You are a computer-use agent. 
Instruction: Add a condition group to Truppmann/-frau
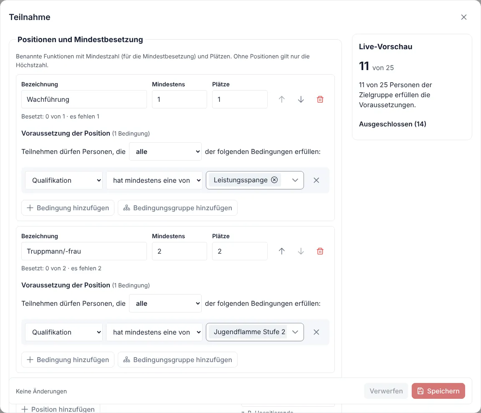pyautogui.click(x=177, y=360)
